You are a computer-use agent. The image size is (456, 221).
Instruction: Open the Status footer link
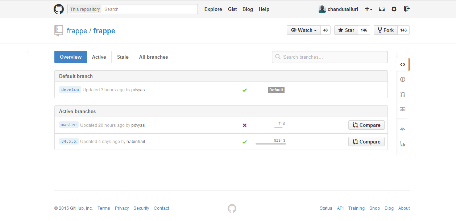(x=326, y=208)
